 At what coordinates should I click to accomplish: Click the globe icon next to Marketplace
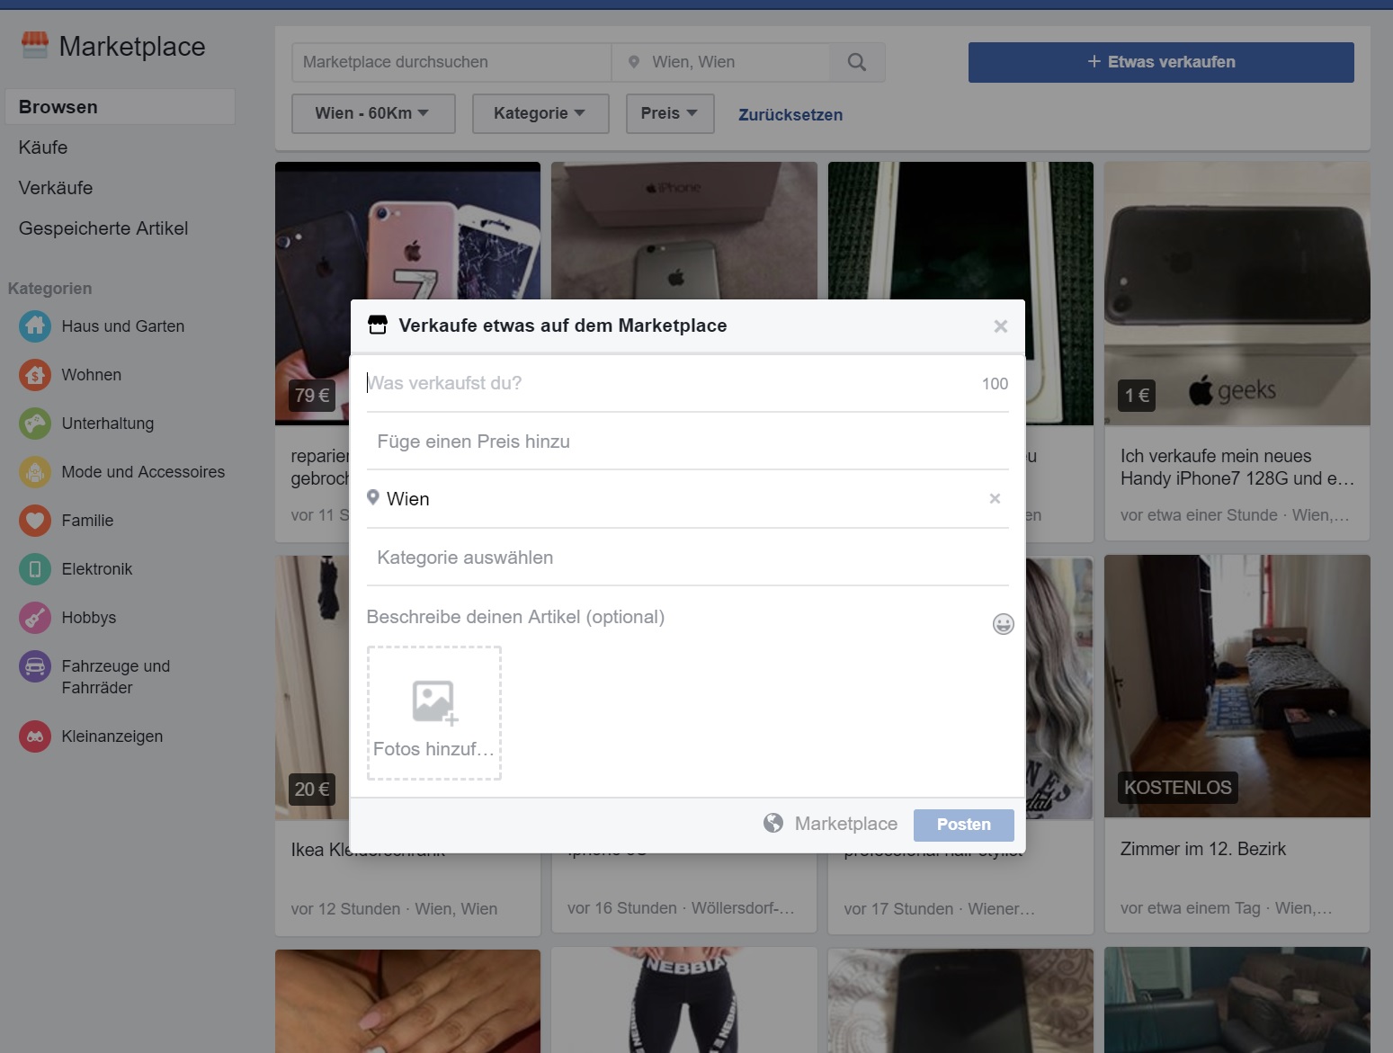point(773,823)
